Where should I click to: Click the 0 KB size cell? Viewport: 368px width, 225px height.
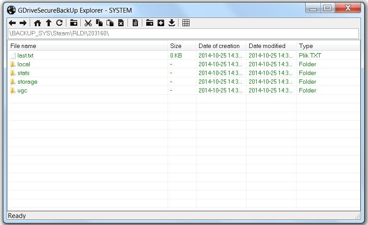point(176,55)
